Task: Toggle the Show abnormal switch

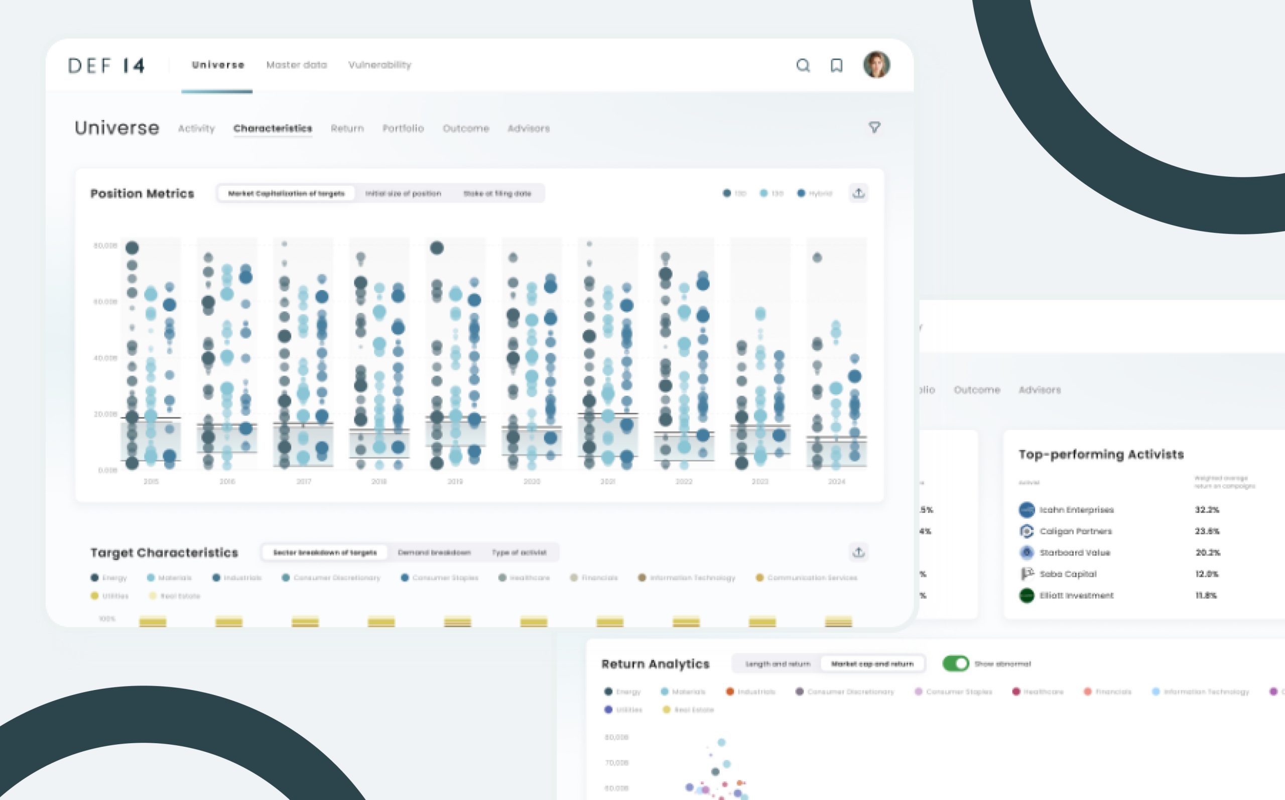Action: click(955, 663)
